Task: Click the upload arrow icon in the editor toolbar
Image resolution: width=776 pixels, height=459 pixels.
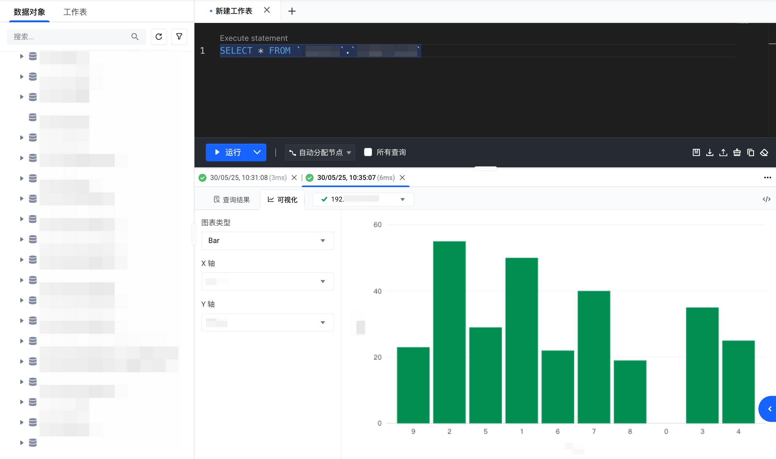Action: point(723,153)
